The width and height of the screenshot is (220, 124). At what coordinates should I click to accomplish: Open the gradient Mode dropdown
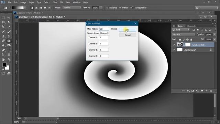point(72,8)
